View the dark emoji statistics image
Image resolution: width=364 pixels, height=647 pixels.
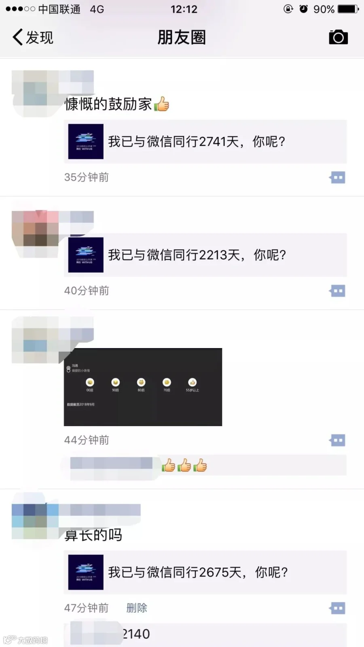(x=143, y=387)
